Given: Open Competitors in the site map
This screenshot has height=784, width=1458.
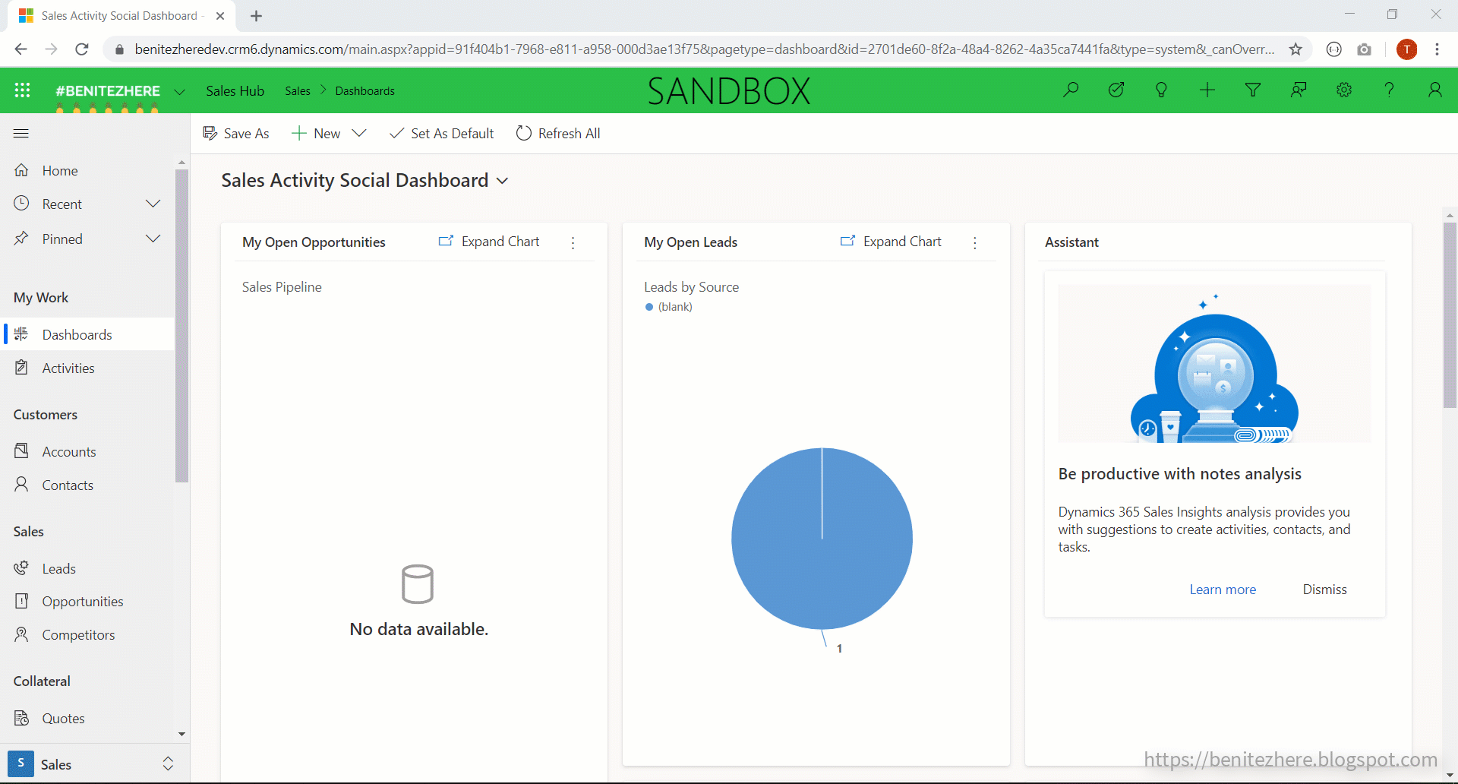Looking at the screenshot, I should (x=87, y=635).
